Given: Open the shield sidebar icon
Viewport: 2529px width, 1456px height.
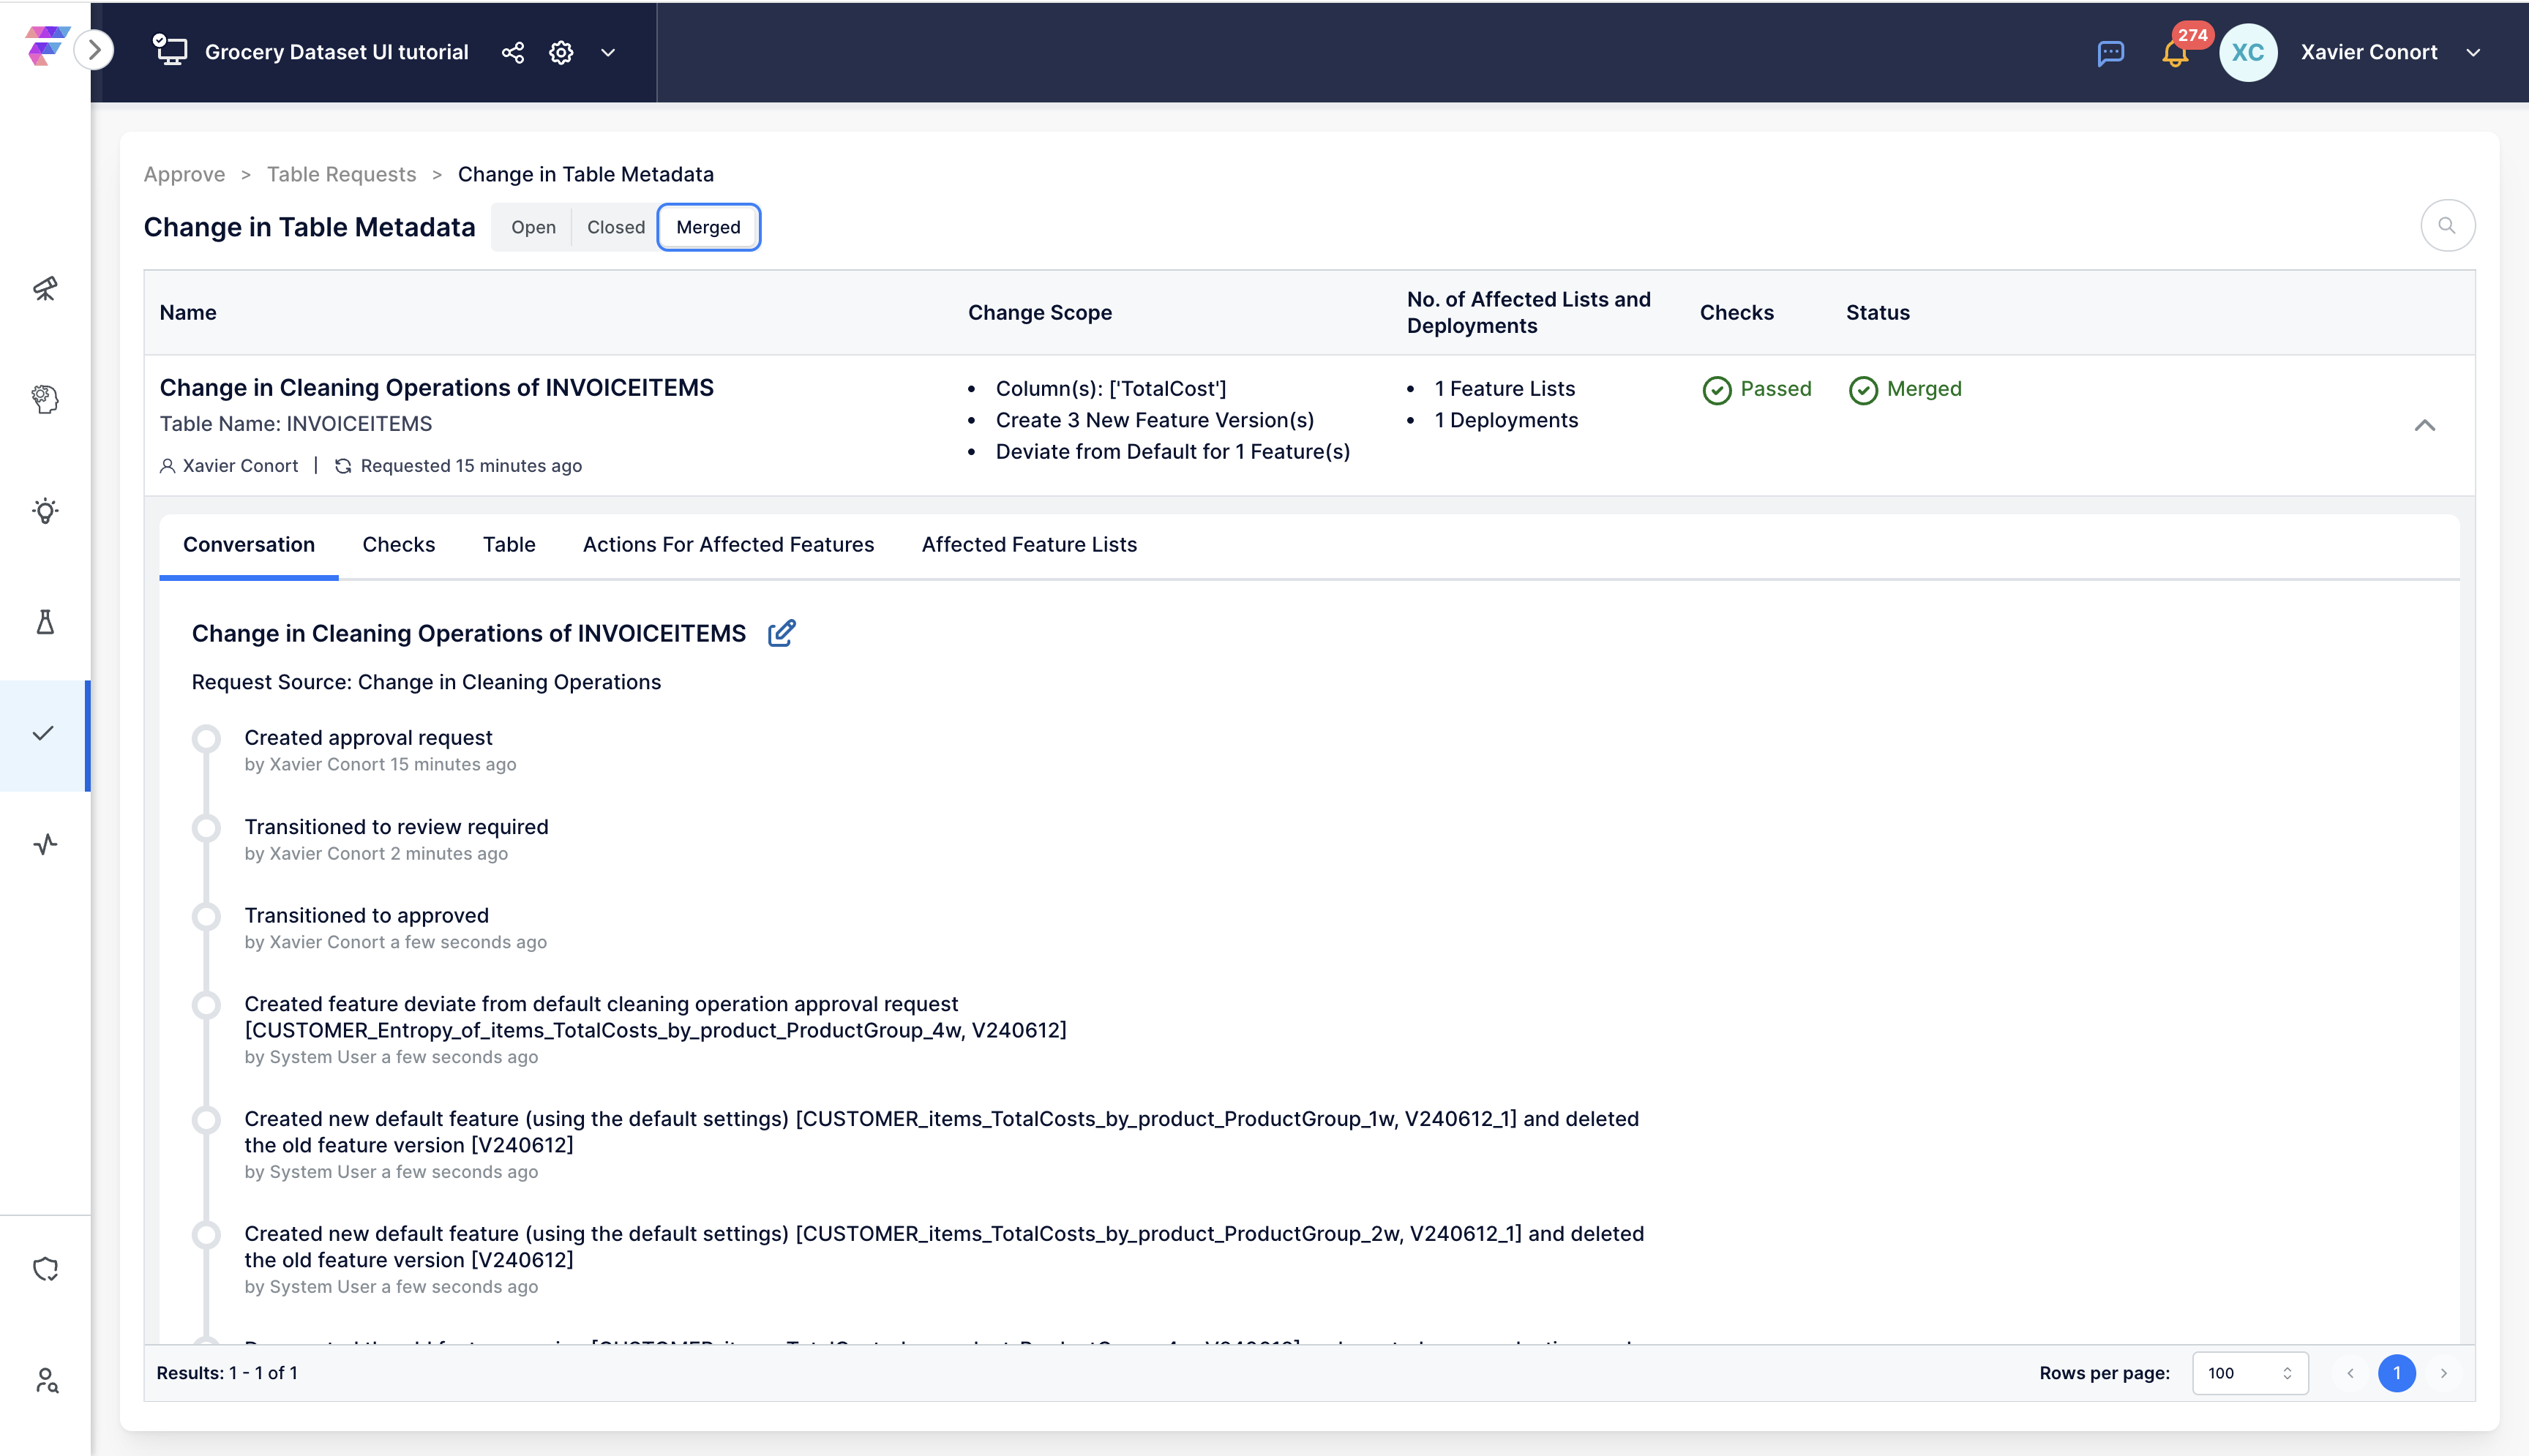Looking at the screenshot, I should 45,1269.
